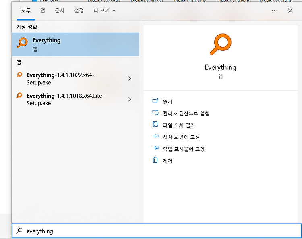The image size is (302, 239).
Task: Click icon of Everything-1.4.1.1022 setup file
Action: click(x=19, y=75)
